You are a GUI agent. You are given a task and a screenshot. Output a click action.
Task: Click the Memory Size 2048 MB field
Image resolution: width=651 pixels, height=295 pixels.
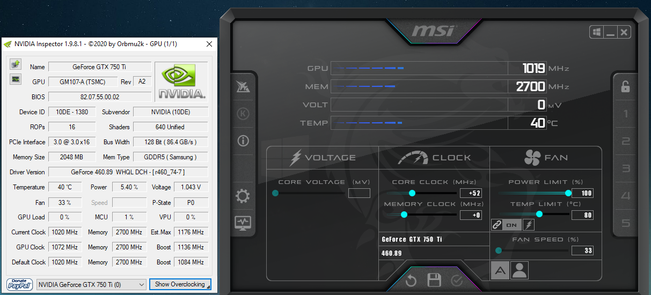pyautogui.click(x=72, y=157)
